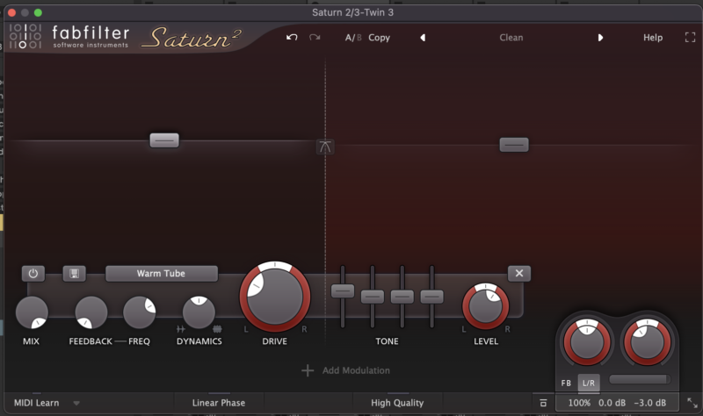The image size is (703, 416).
Task: Click the Saturn 2 logo
Action: click(x=192, y=38)
